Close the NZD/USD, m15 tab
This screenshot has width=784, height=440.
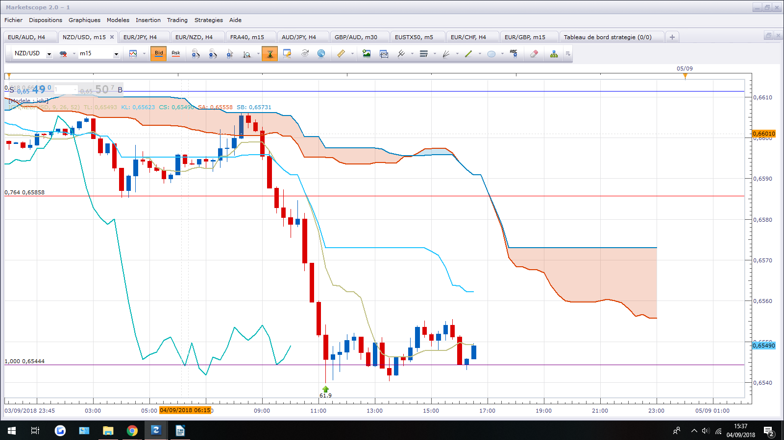click(x=112, y=37)
